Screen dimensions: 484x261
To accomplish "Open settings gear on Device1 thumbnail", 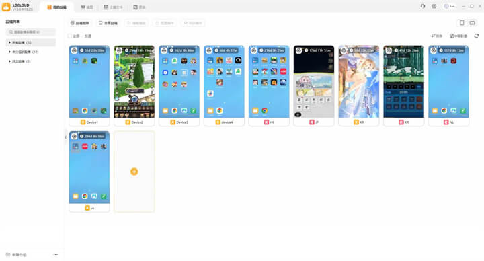I will (74, 50).
